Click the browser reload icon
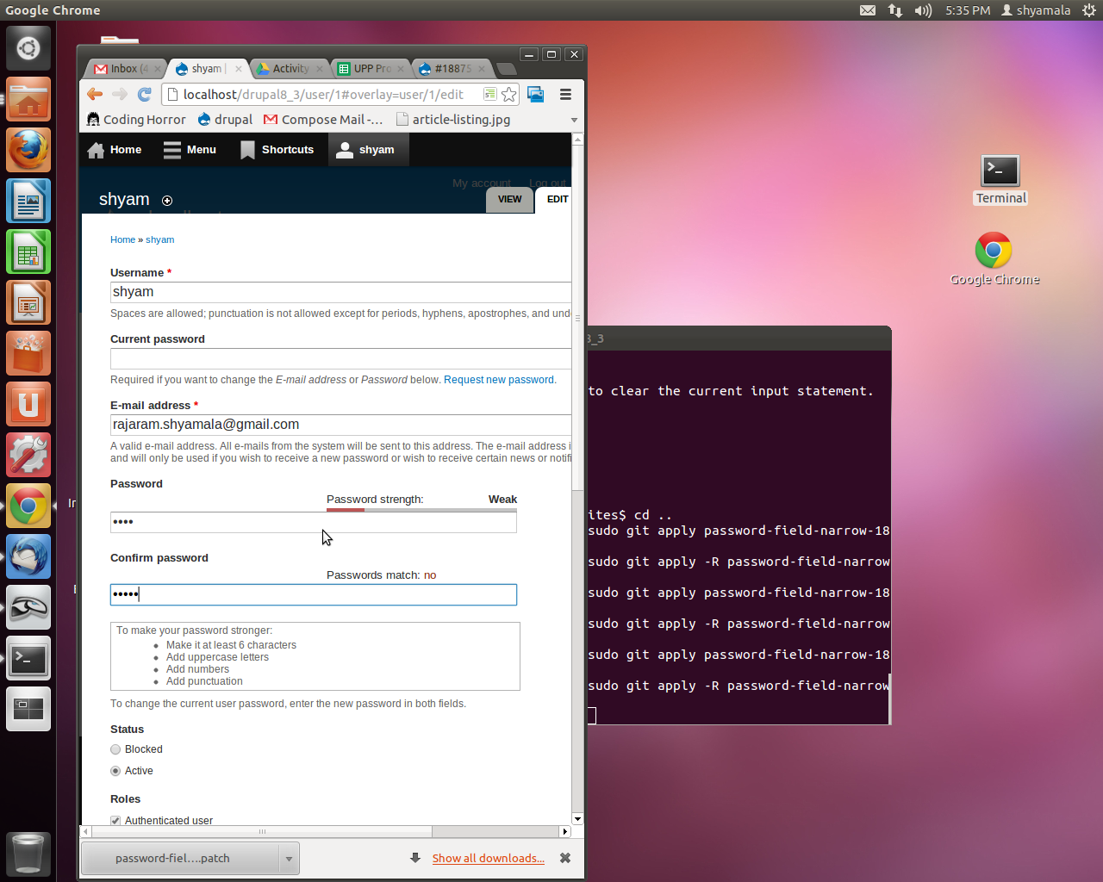Viewport: 1103px width, 882px height. (145, 95)
